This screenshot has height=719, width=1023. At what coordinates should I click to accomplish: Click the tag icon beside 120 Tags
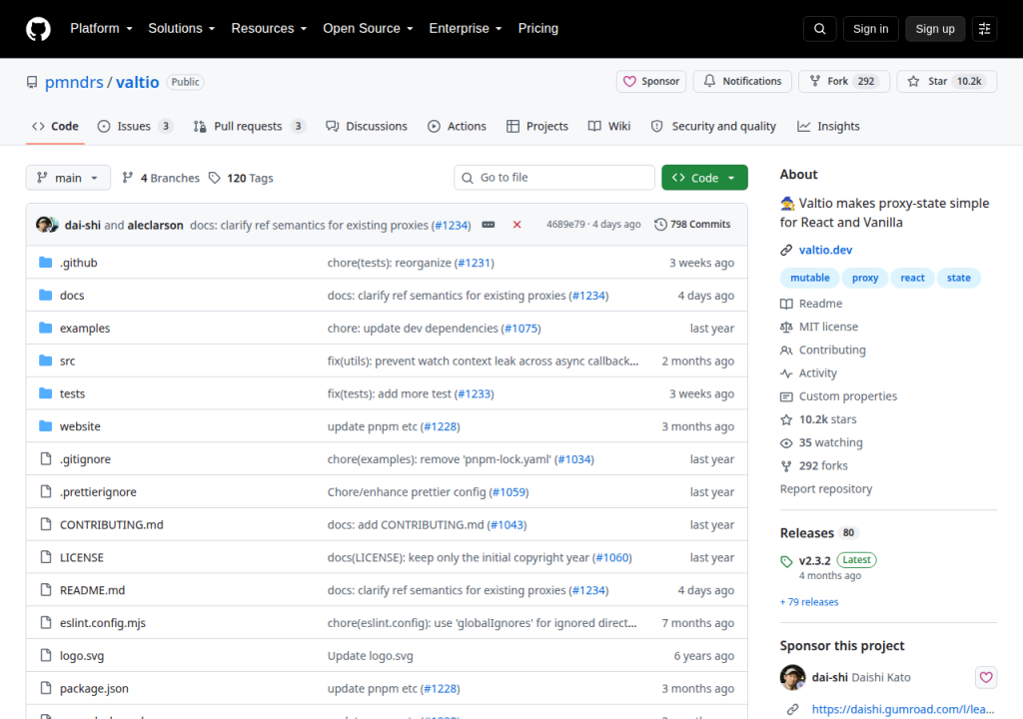(x=214, y=178)
